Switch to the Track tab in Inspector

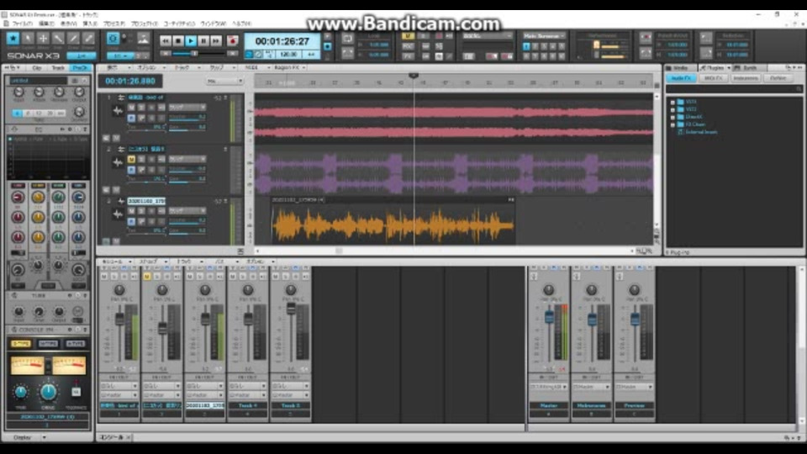point(58,68)
